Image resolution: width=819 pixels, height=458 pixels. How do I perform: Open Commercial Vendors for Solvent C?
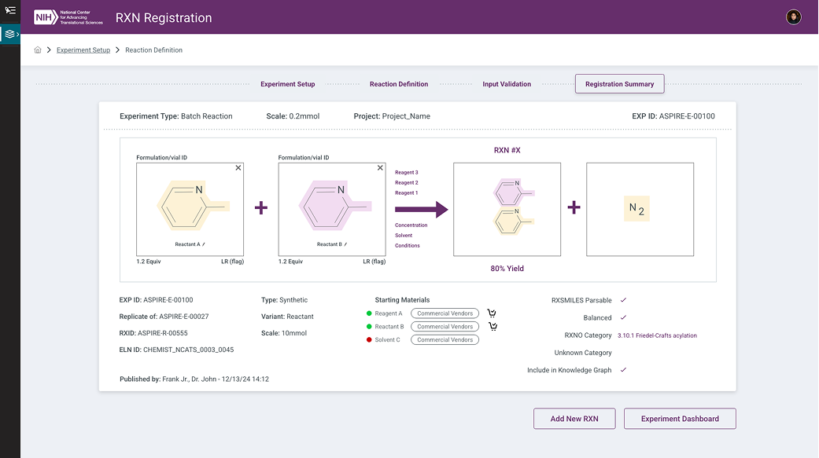(445, 340)
